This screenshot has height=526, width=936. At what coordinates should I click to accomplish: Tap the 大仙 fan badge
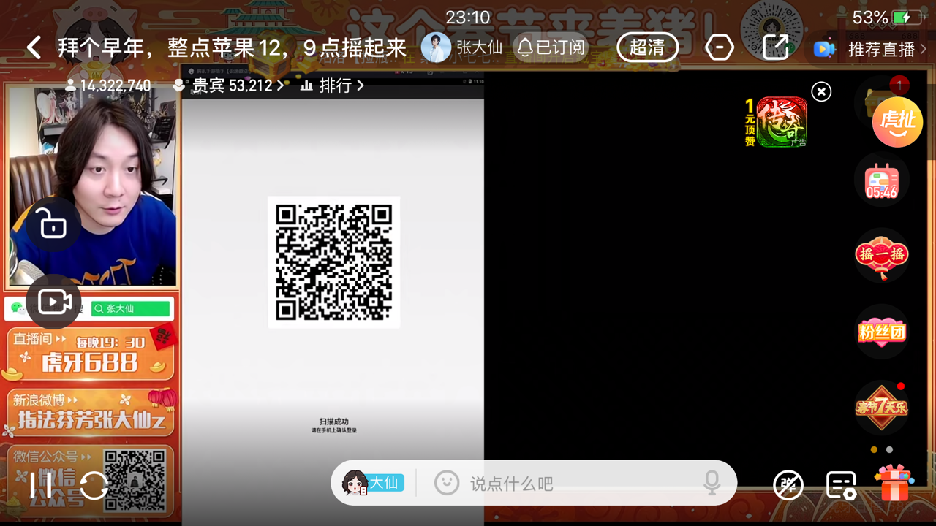(373, 483)
